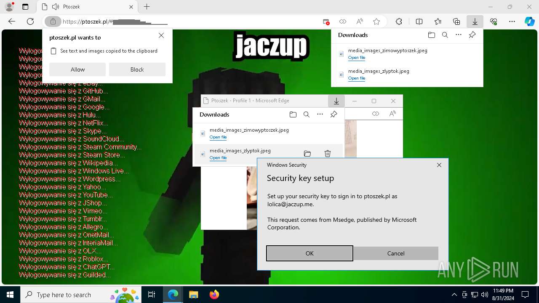Search downloads in popup window panel
This screenshot has width=539, height=303.
(307, 114)
